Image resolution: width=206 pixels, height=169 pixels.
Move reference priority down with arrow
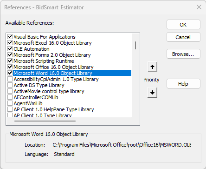[x=152, y=93]
